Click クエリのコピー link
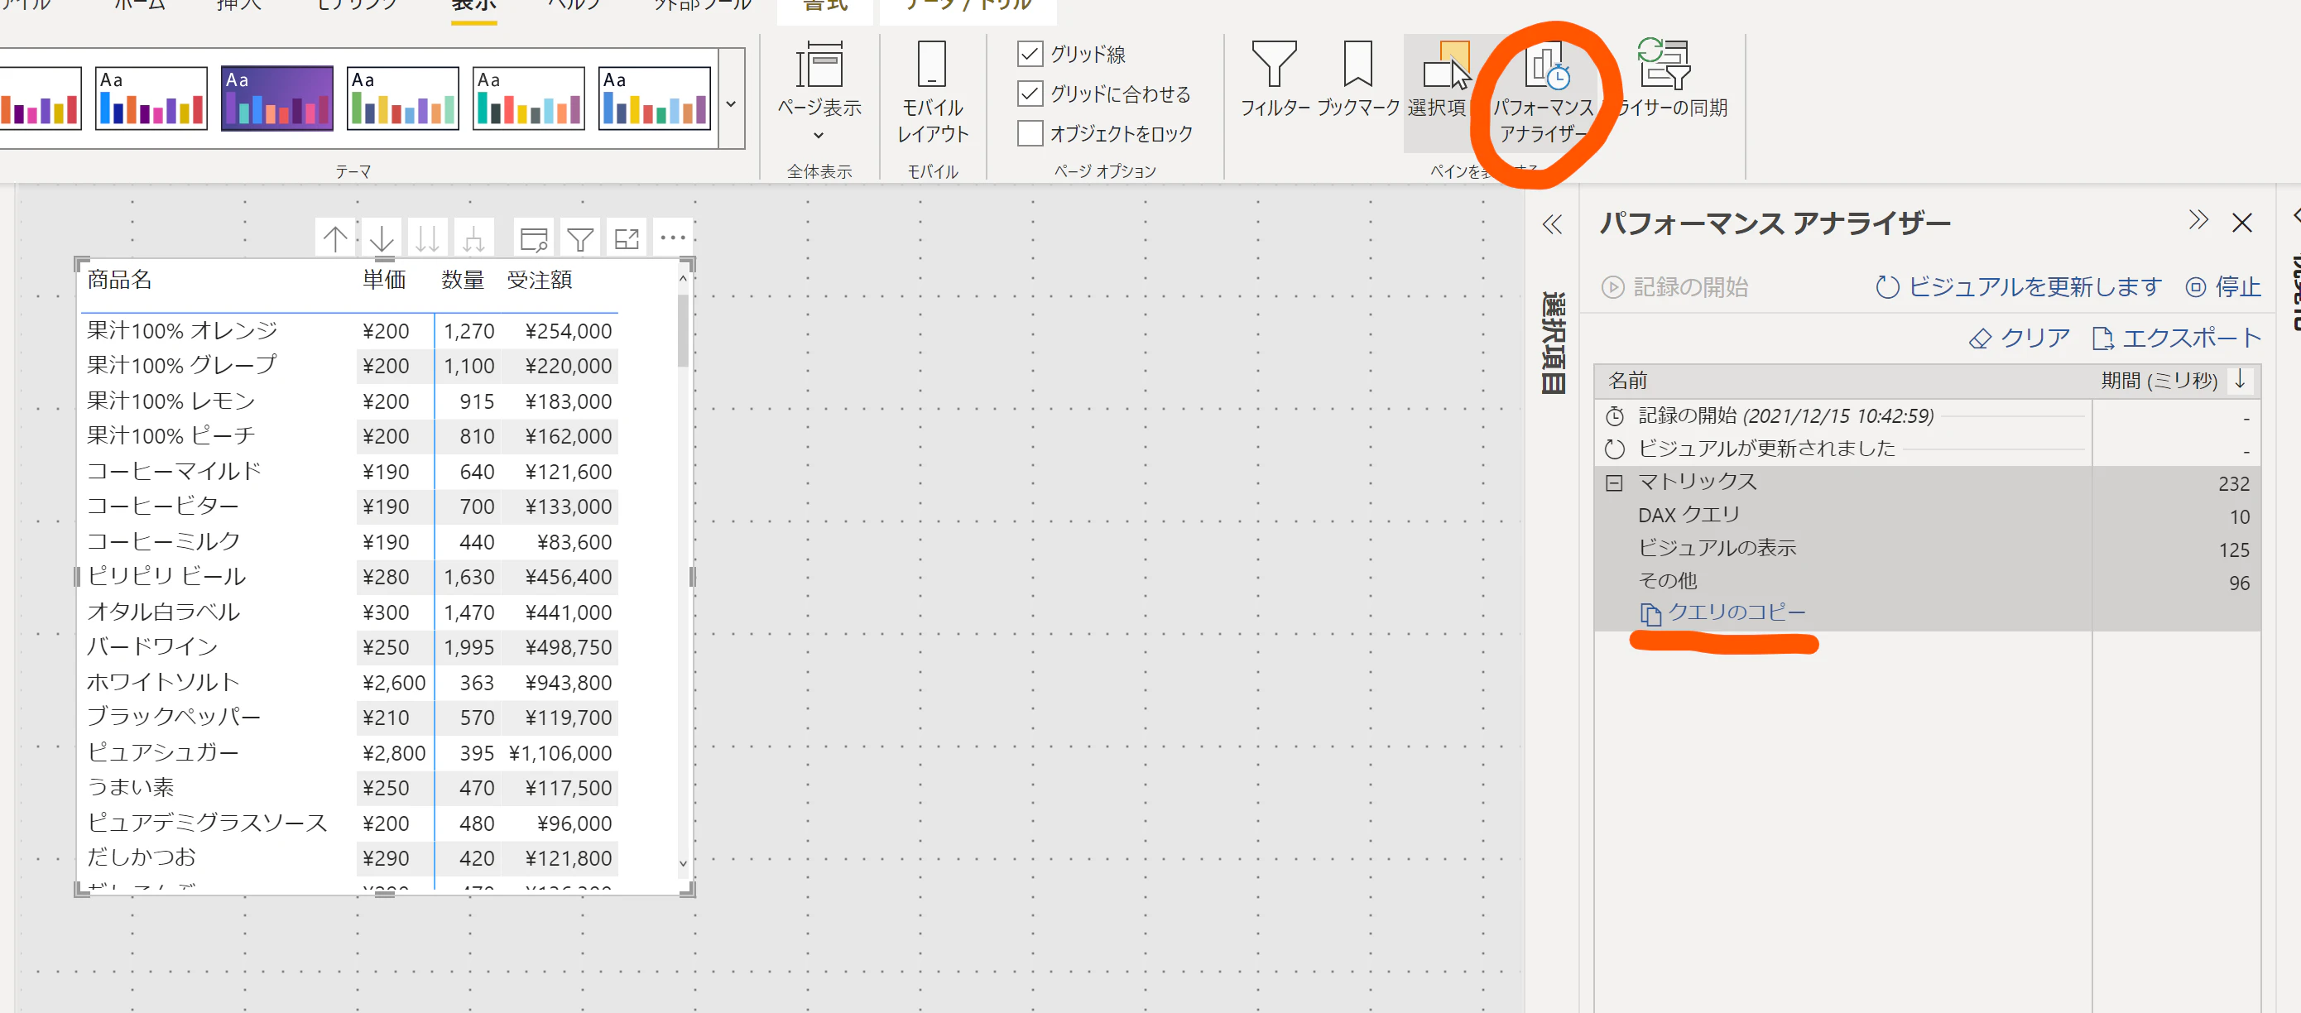Image resolution: width=2301 pixels, height=1013 pixels. pyautogui.click(x=1736, y=612)
